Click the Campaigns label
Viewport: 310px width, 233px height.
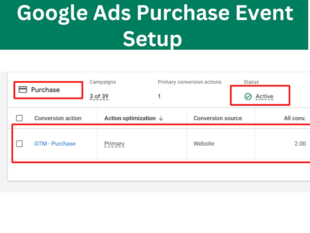tap(103, 82)
